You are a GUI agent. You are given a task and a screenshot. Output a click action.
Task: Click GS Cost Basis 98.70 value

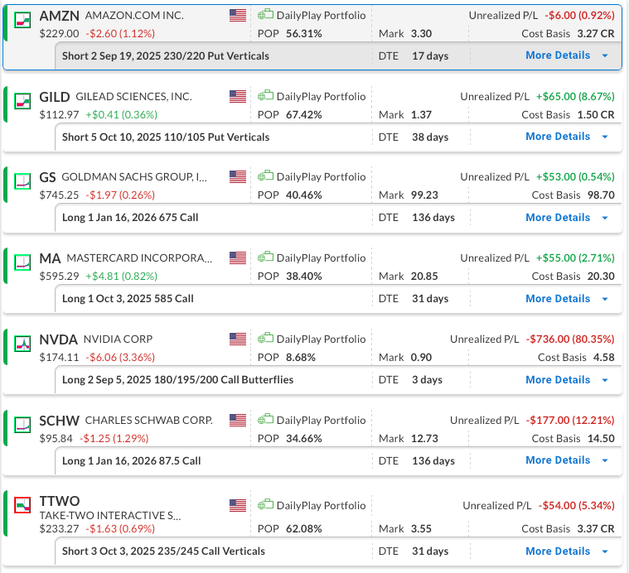click(x=601, y=195)
